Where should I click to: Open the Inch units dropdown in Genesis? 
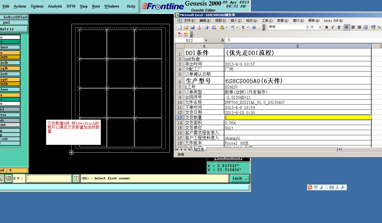[x=240, y=178]
